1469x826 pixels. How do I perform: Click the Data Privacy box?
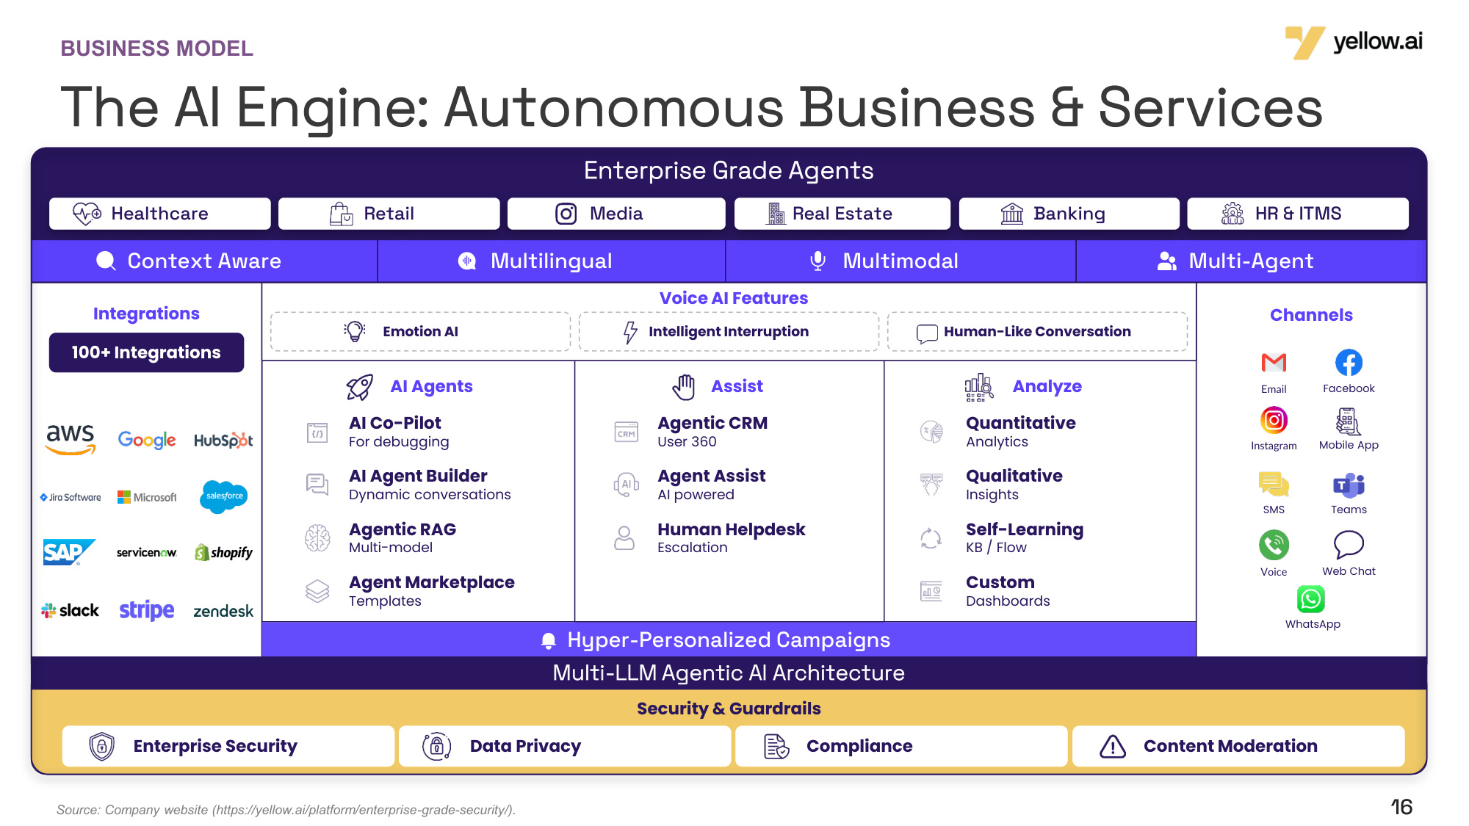tap(565, 746)
